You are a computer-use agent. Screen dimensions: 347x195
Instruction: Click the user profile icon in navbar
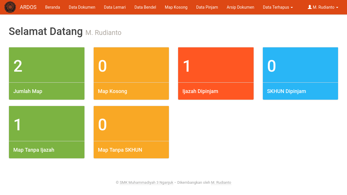310,7
